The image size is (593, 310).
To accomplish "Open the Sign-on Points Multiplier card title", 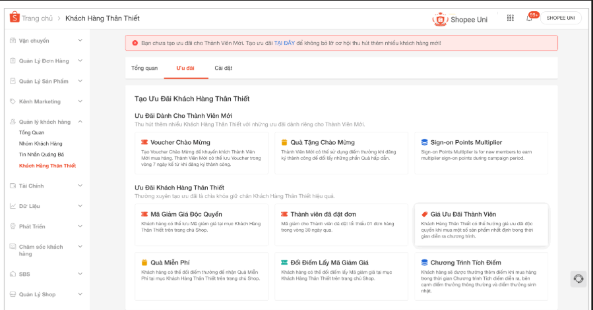I will pos(466,142).
